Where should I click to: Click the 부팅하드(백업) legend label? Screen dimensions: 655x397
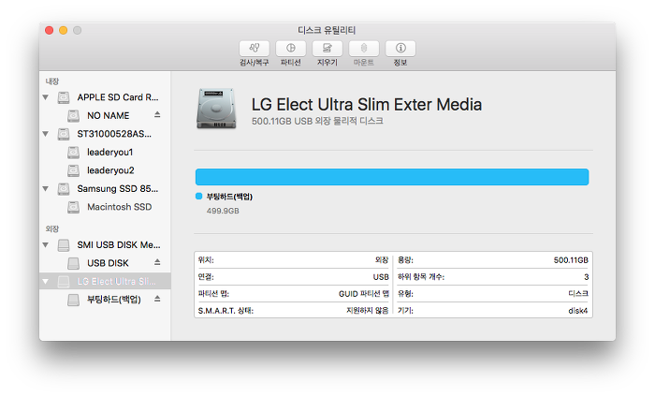229,197
